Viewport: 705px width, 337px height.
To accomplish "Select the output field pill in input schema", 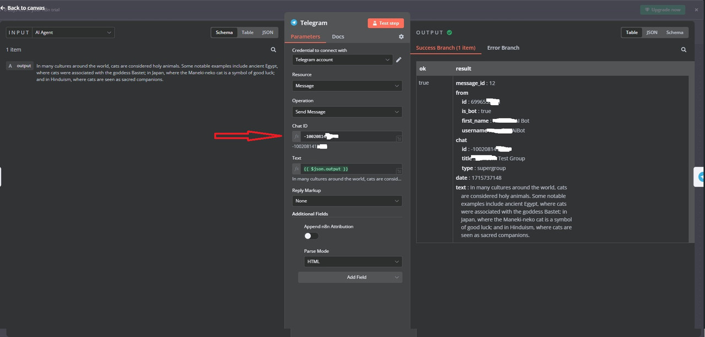I will tap(20, 66).
